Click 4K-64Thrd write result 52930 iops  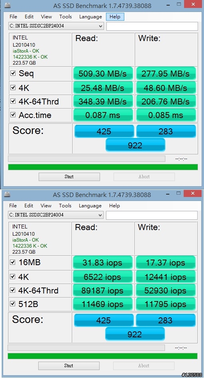click(166, 291)
